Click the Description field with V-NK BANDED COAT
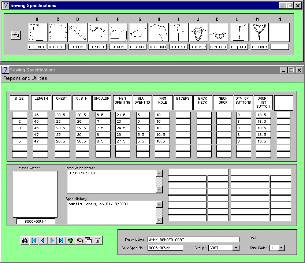This screenshot has width=305, height=263. [x=193, y=240]
